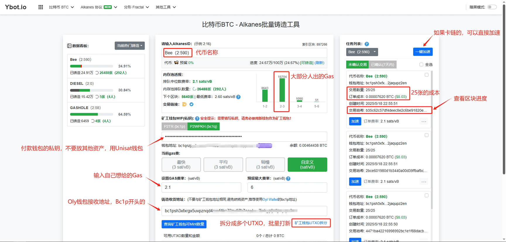Click the 2-3 bar showing 16704
Viewport: 506px width, 242px height.
pyautogui.click(x=282, y=90)
